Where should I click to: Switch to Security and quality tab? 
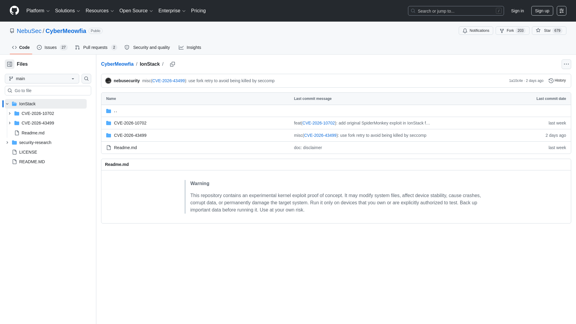click(147, 47)
